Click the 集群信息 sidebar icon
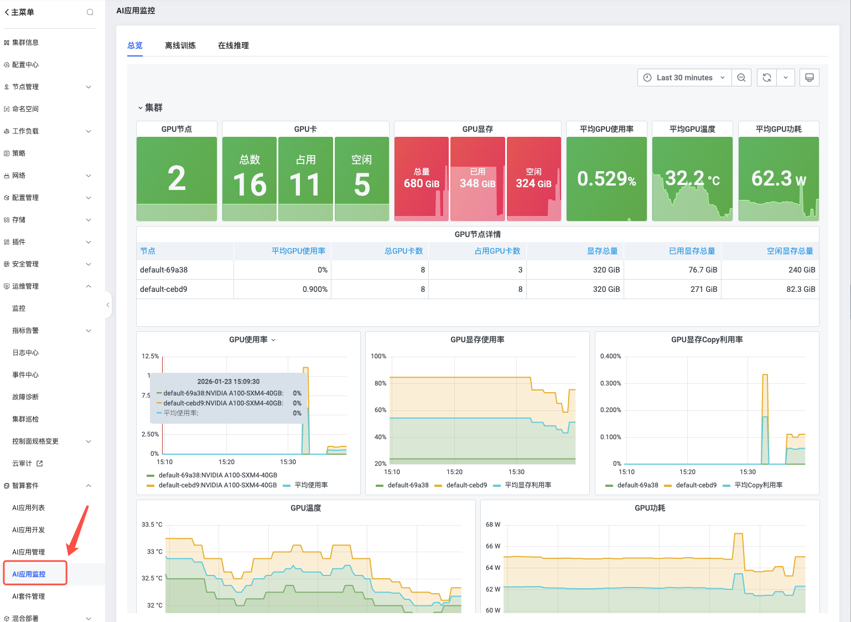This screenshot has width=851, height=622. point(7,43)
